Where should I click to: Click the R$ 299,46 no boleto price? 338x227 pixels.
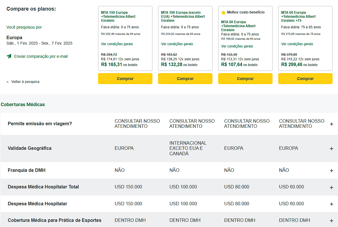click(299, 64)
